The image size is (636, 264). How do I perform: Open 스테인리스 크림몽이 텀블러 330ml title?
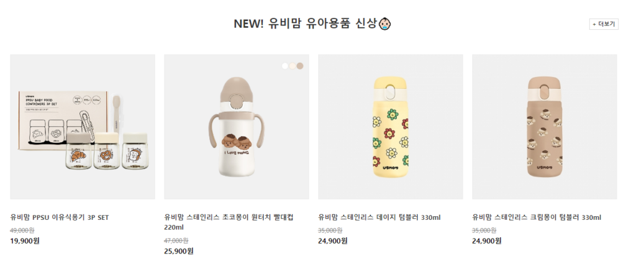(537, 217)
